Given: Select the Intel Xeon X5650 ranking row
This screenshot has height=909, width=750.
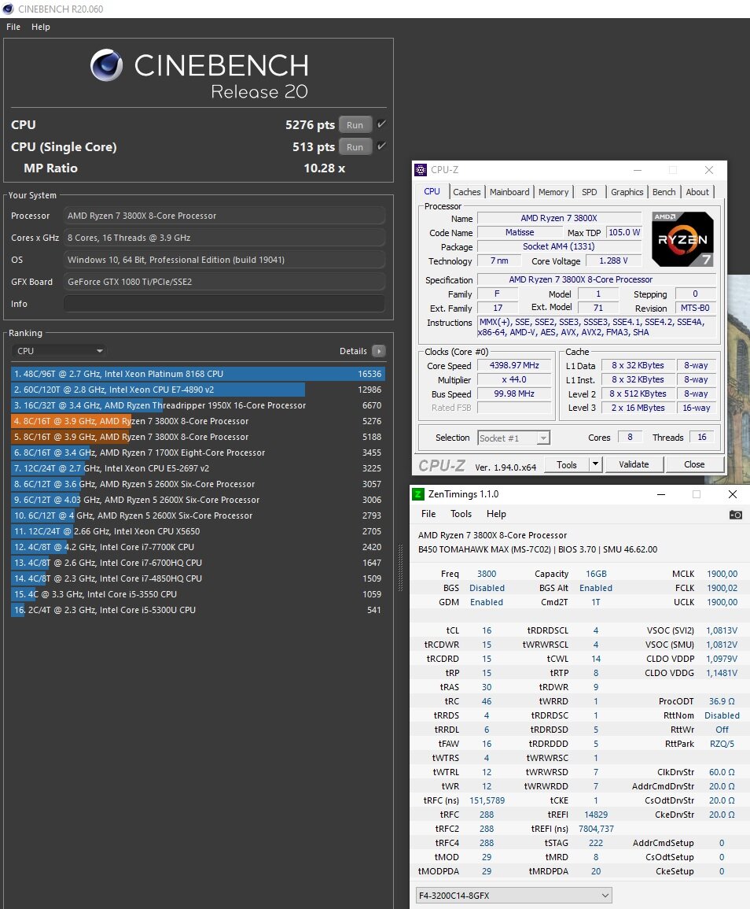Looking at the screenshot, I should [x=198, y=531].
